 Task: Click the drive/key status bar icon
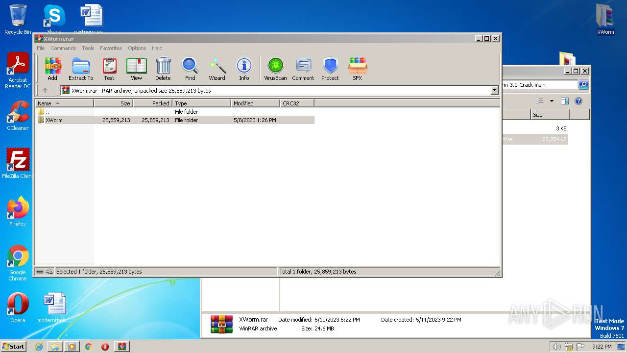click(45, 272)
